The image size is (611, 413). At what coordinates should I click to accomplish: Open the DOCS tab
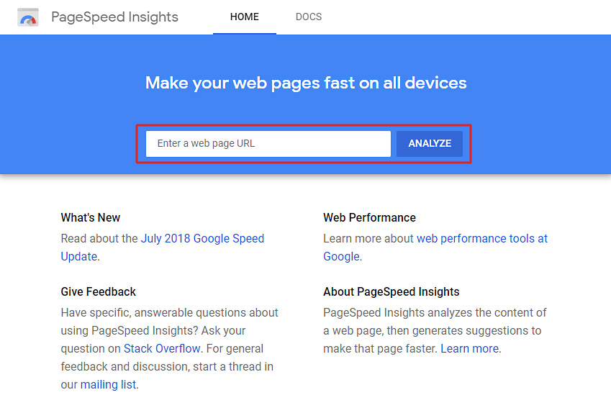click(309, 17)
